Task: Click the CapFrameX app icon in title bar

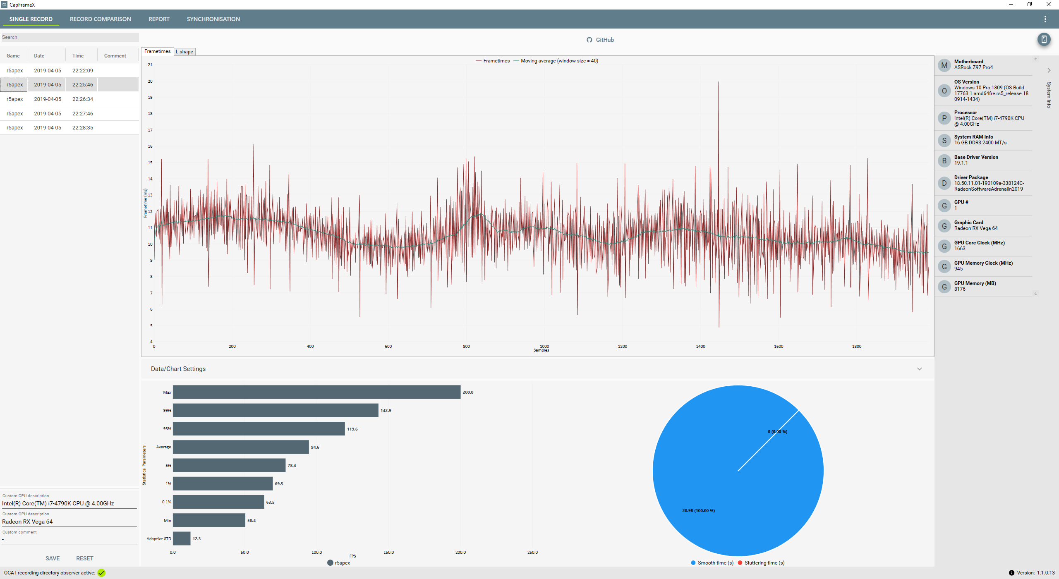Action: 4,5
